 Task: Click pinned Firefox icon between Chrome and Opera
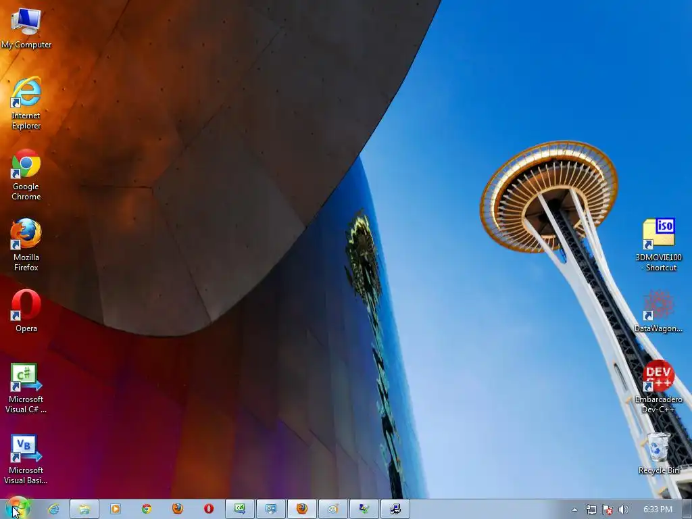(x=178, y=509)
